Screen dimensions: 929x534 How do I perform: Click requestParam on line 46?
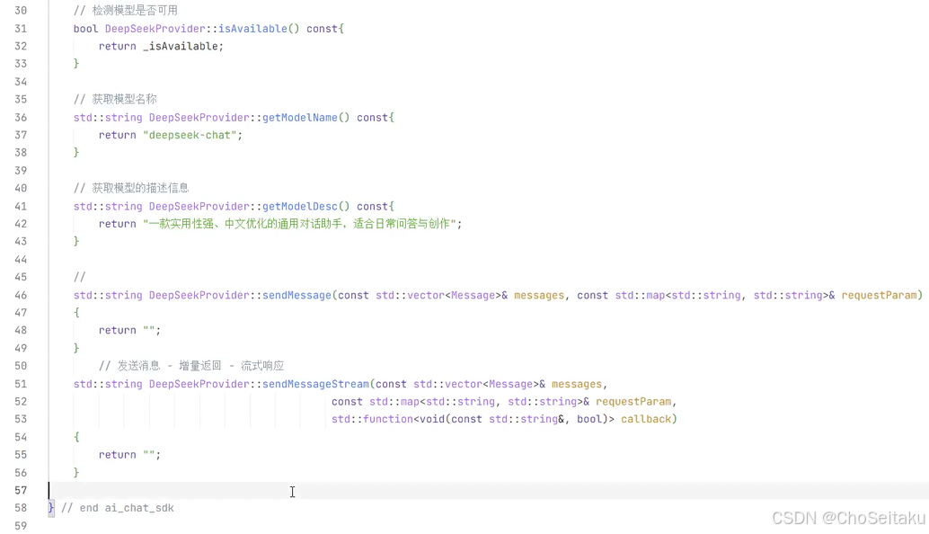click(879, 295)
